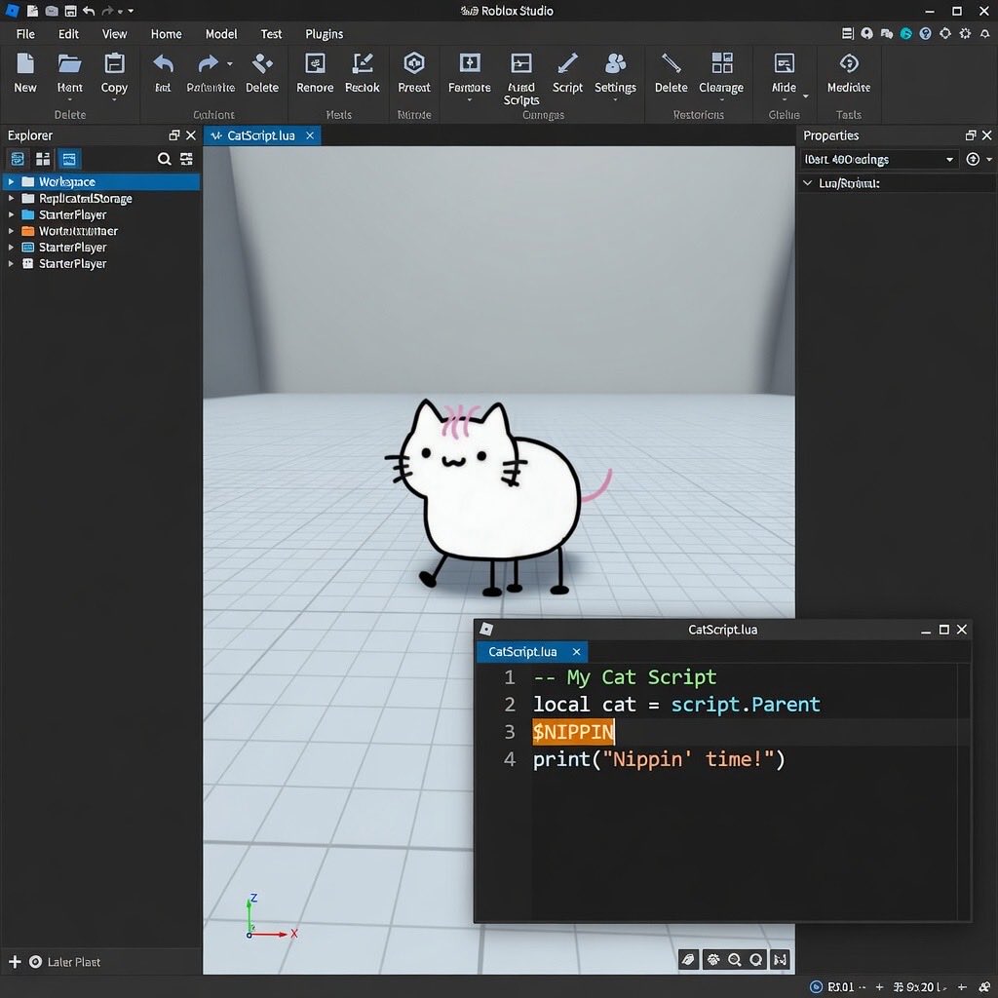Expand the Workspace tree node
The image size is (998, 998).
point(11,182)
